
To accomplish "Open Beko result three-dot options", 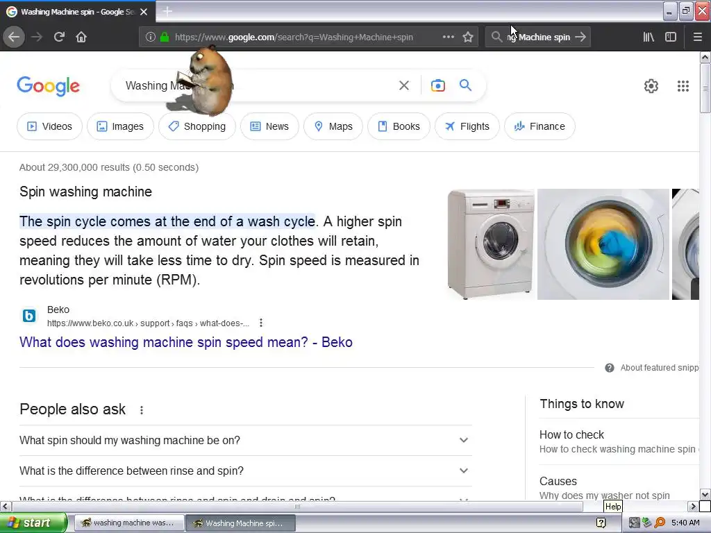I will click(261, 323).
